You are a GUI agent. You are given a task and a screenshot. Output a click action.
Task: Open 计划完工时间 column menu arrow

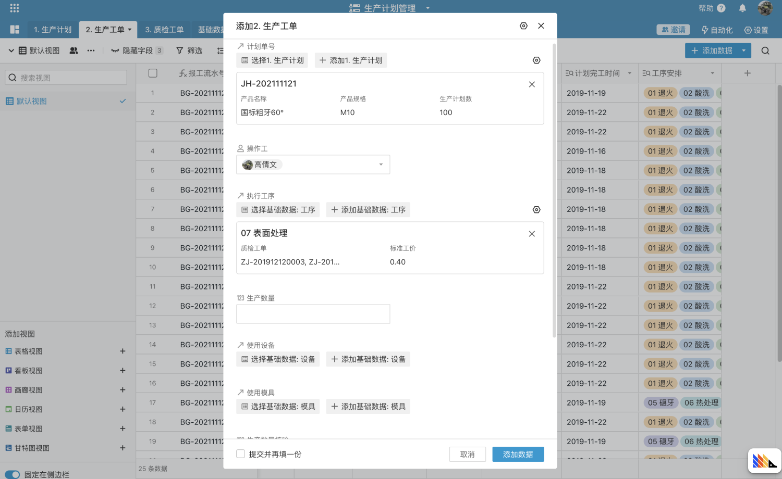point(630,73)
